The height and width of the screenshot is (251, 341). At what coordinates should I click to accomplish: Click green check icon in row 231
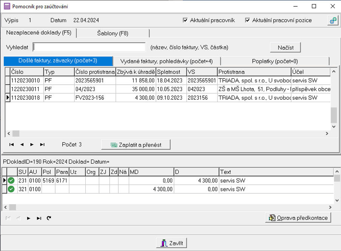(11, 181)
